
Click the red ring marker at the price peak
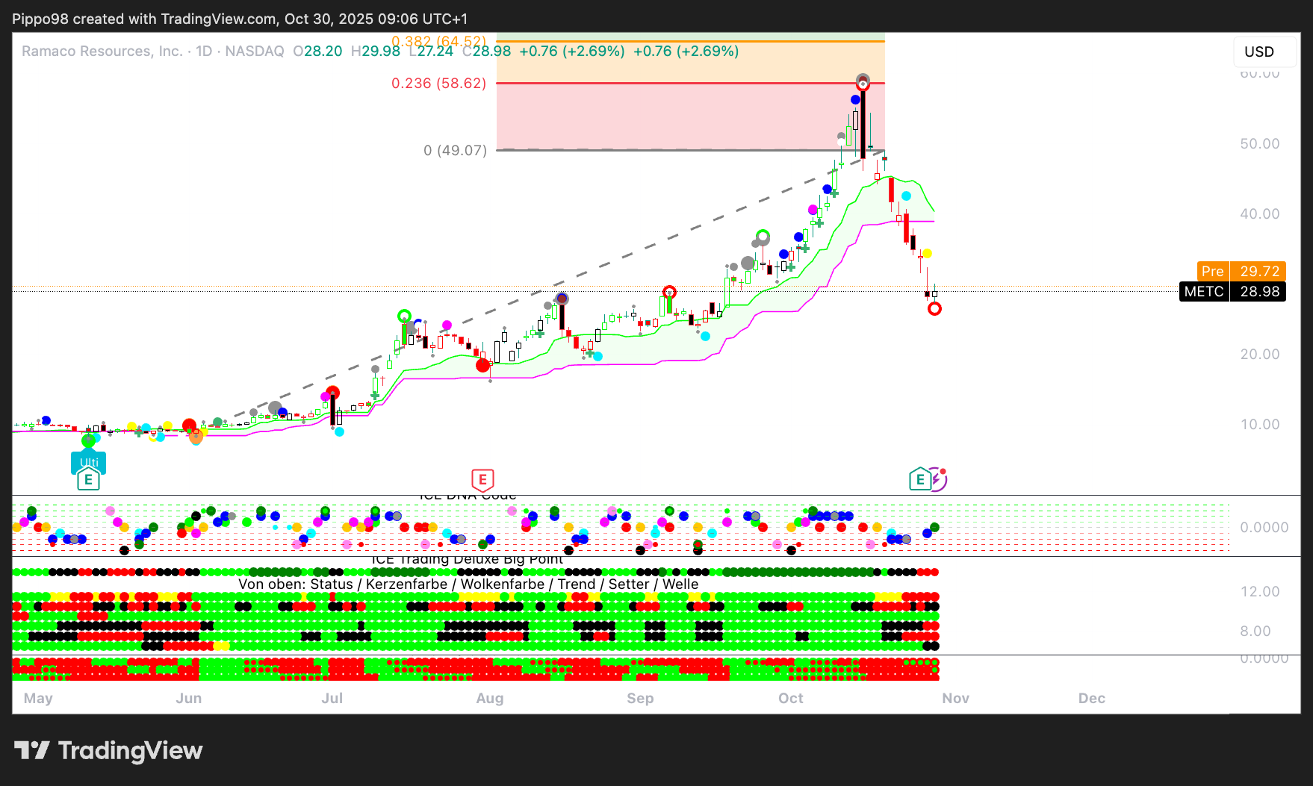coord(863,84)
